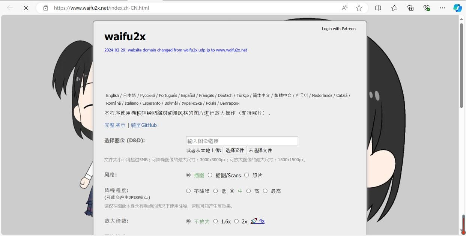Click the image URL input field
Viewport: 466px width, 236px height.
pyautogui.click(x=242, y=141)
